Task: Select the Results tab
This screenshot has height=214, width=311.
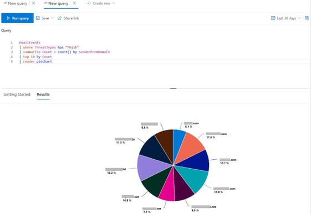Action: (43, 95)
